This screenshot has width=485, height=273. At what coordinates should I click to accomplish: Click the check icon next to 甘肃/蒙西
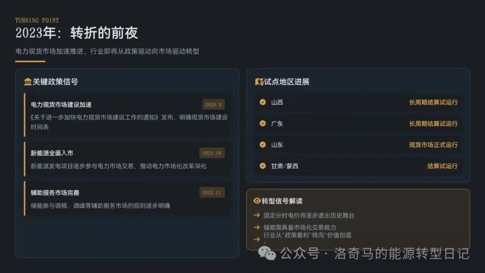(x=263, y=166)
